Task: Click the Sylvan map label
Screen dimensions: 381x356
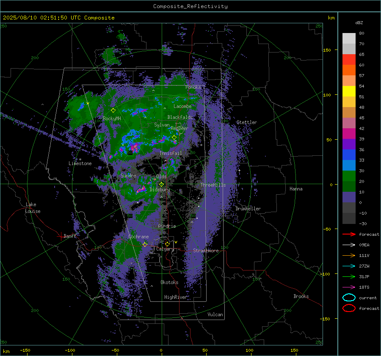Action: 162,125
